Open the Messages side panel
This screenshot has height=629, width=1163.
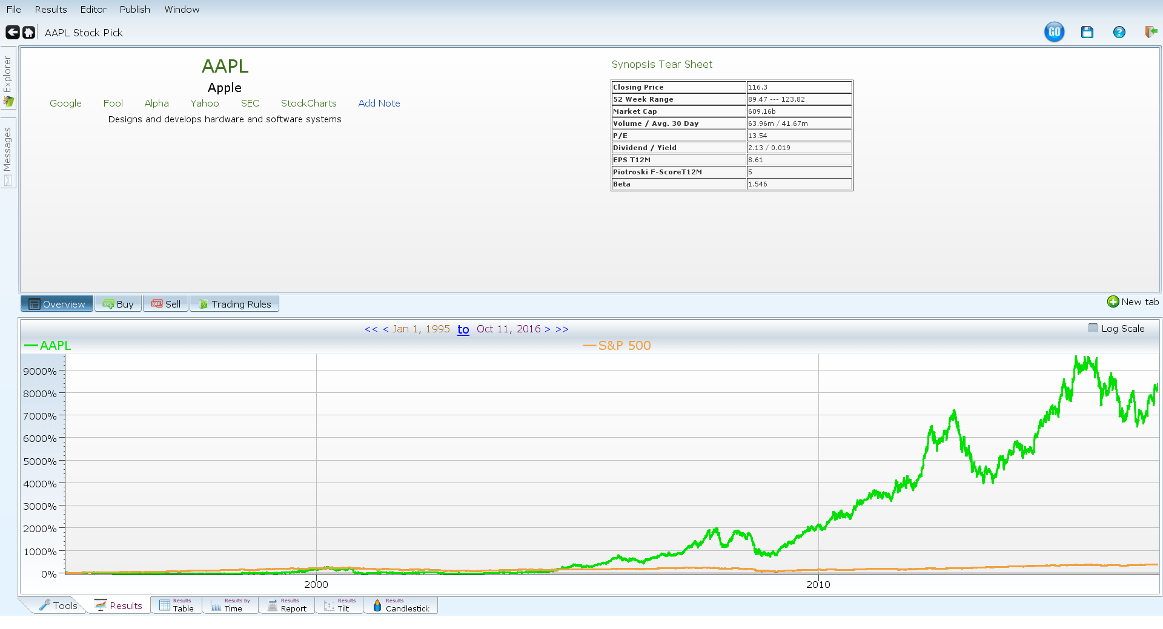click(8, 154)
